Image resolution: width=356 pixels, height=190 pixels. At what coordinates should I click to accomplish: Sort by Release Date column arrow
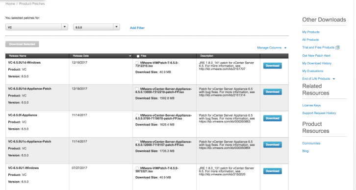[130, 56]
